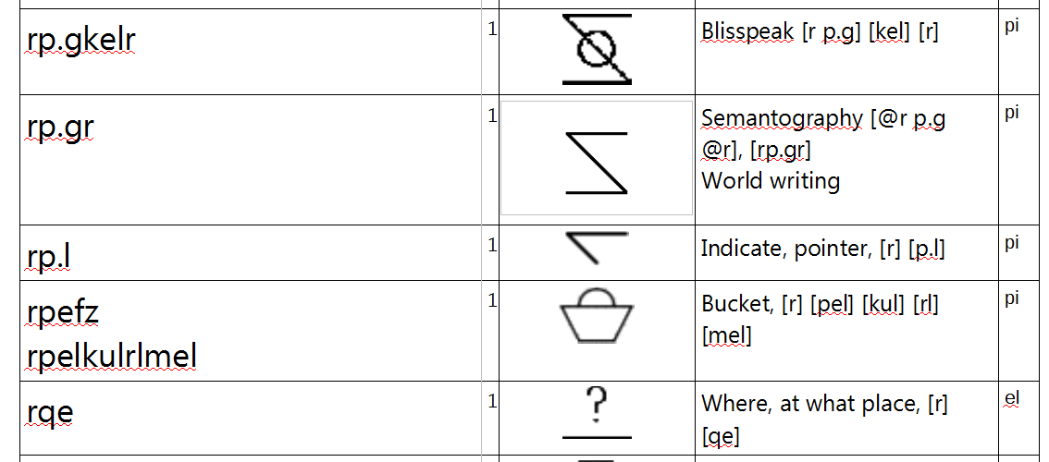Place cursor in the rp.gr cell text
Image resolution: width=1049 pixels, height=462 pixels.
coord(61,127)
